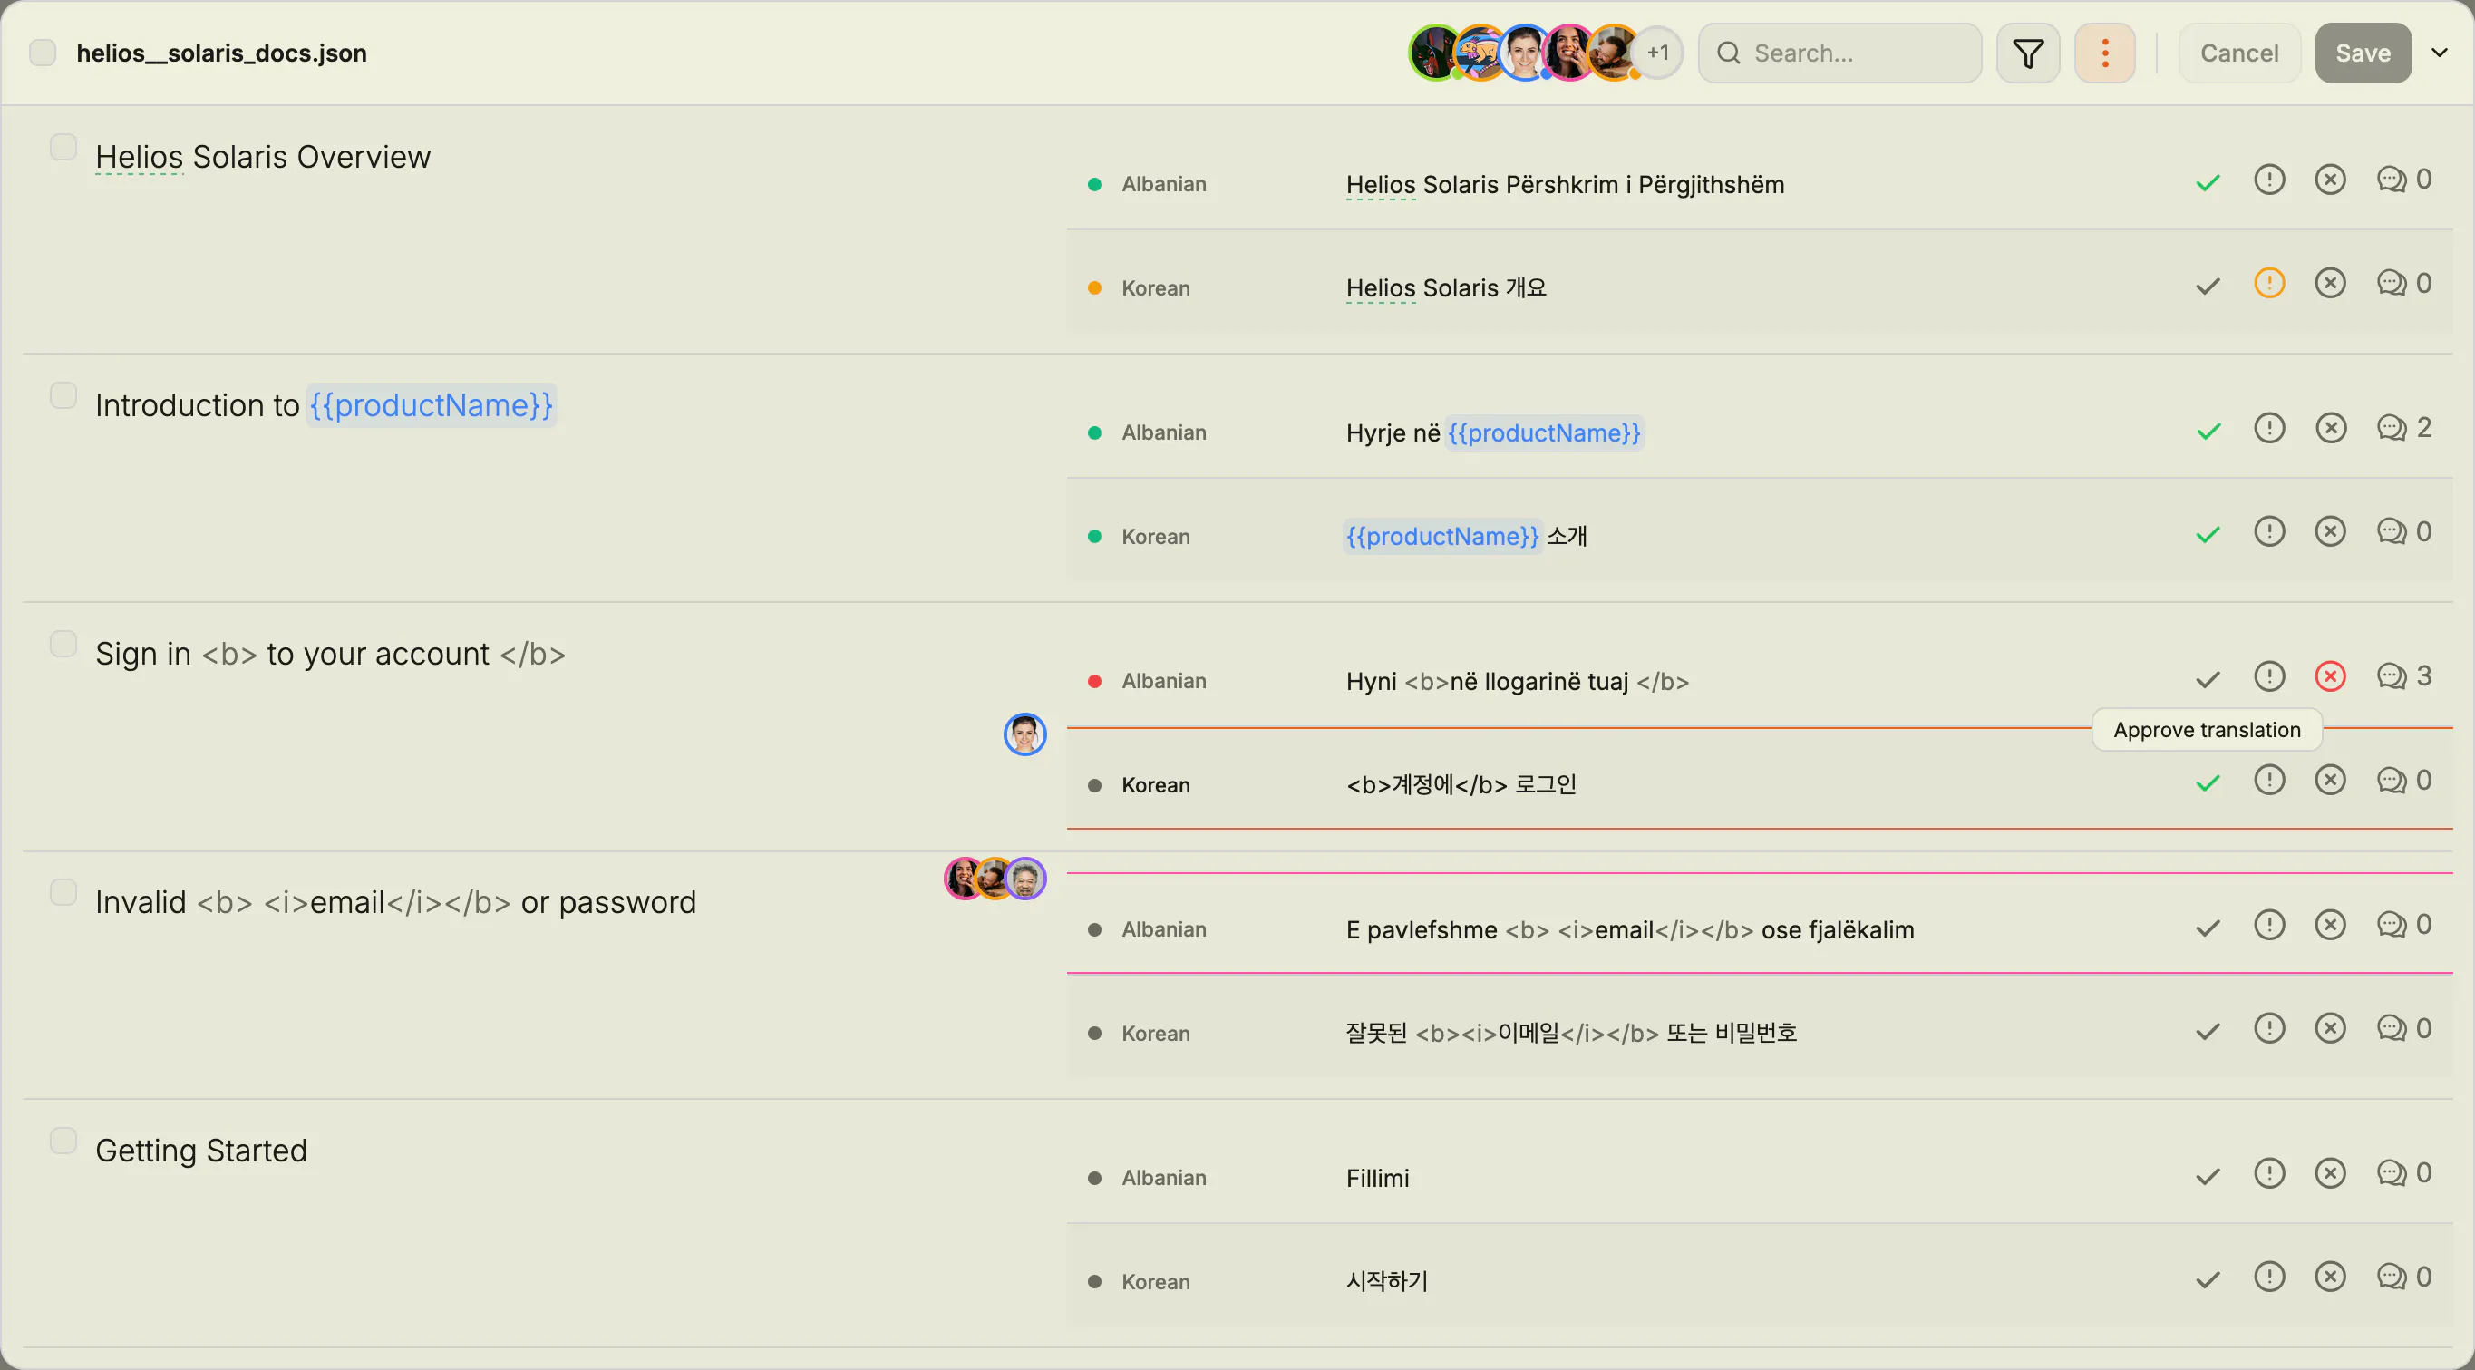
Task: Cancel the current edits
Action: click(2238, 53)
